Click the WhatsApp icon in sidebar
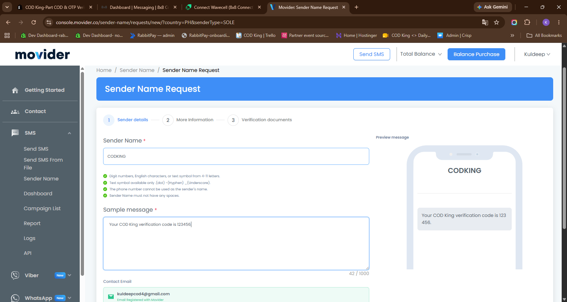Screen dimensions: 567x302 click(15, 298)
